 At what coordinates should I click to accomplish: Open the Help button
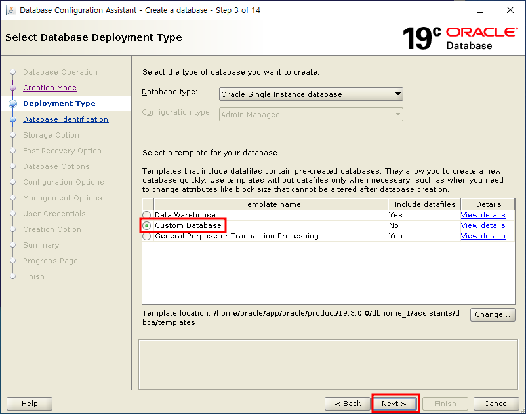click(30, 404)
